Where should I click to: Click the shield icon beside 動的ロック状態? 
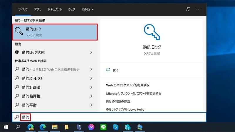[x=17, y=52]
